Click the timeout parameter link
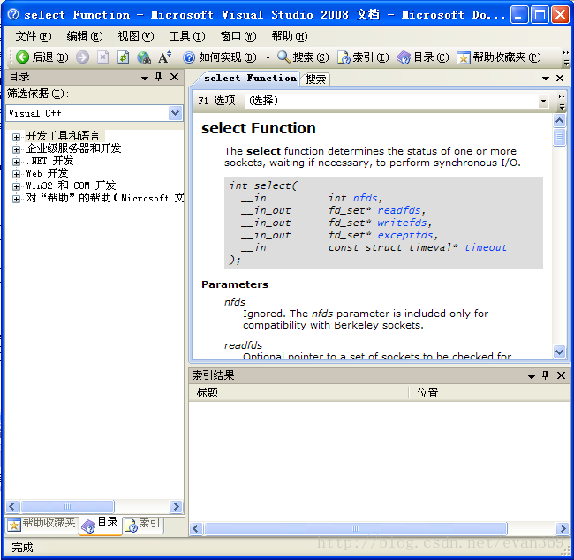This screenshot has width=574, height=560. point(486,247)
